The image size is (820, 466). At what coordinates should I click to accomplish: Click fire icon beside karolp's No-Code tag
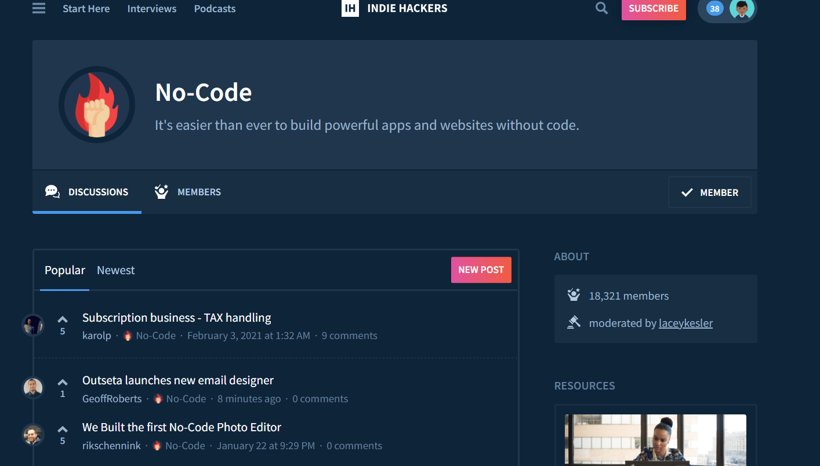pyautogui.click(x=128, y=336)
